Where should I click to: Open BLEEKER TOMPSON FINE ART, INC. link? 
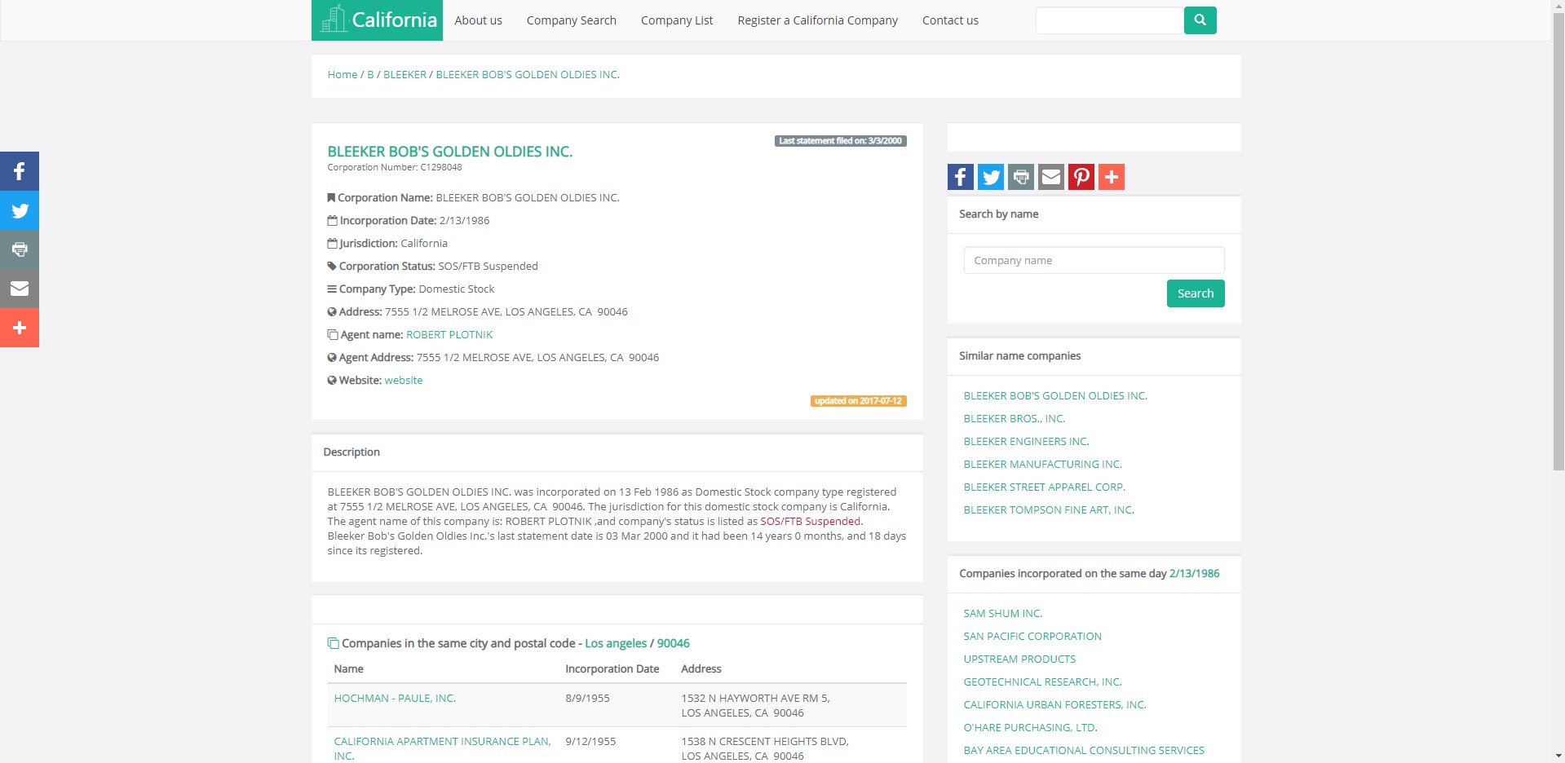[x=1049, y=509]
